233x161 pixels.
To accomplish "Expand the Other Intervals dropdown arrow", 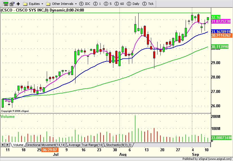I will pyautogui.click(x=76, y=4).
